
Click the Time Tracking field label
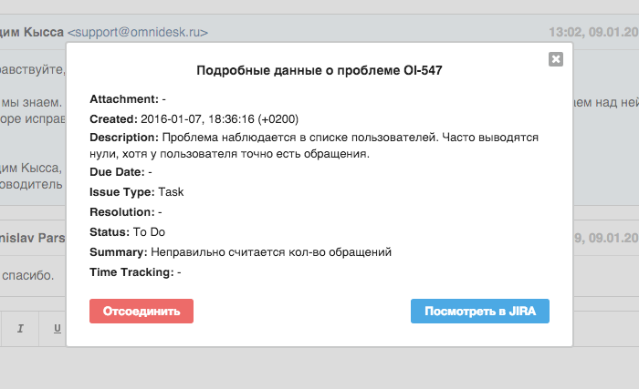click(131, 272)
